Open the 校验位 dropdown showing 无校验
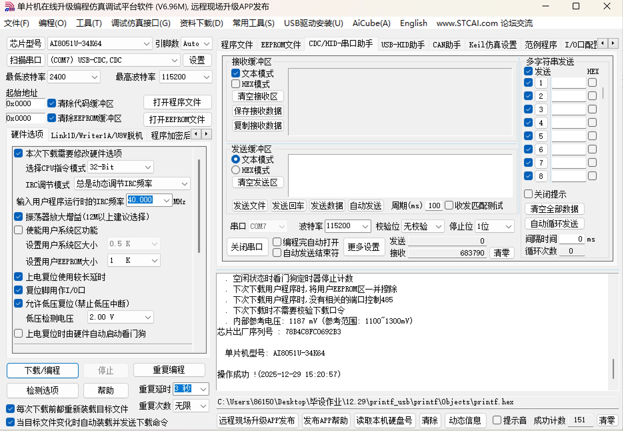This screenshot has width=623, height=431. 438,226
